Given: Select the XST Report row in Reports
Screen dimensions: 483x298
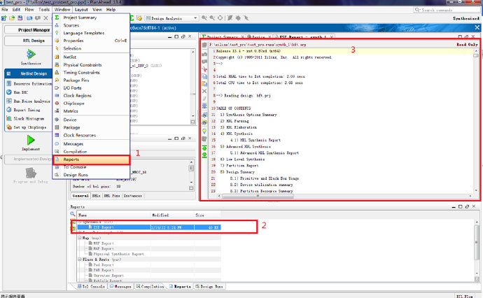Looking at the screenshot, I should tap(148, 227).
